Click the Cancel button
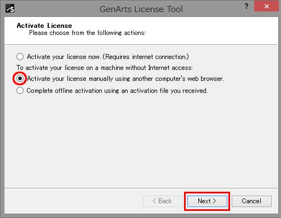281x218 pixels. [x=251, y=201]
